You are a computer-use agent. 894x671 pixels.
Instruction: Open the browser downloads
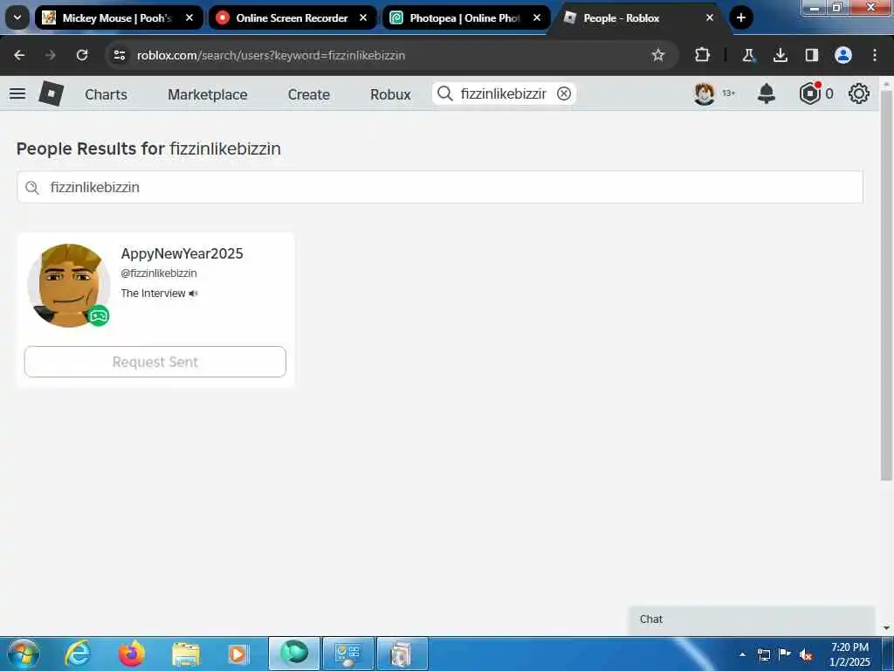[x=780, y=55]
